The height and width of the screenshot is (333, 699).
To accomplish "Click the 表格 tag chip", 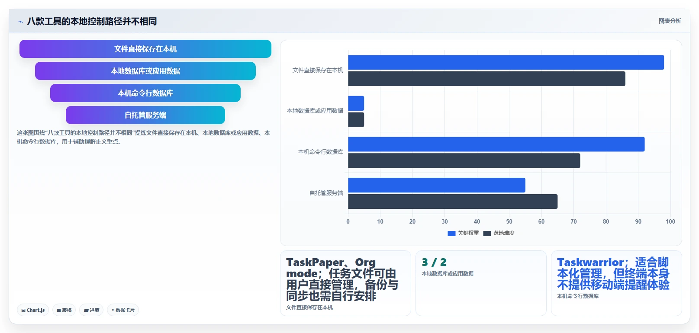I will (64, 310).
